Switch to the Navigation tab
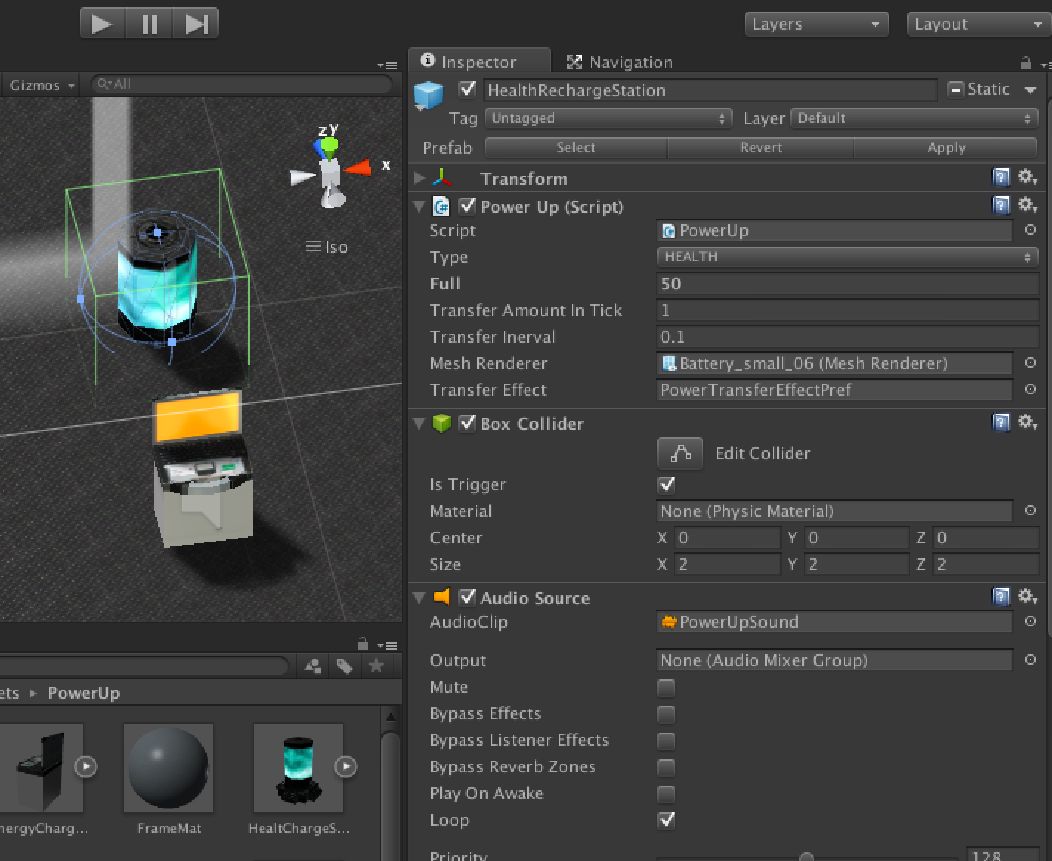 (x=620, y=62)
